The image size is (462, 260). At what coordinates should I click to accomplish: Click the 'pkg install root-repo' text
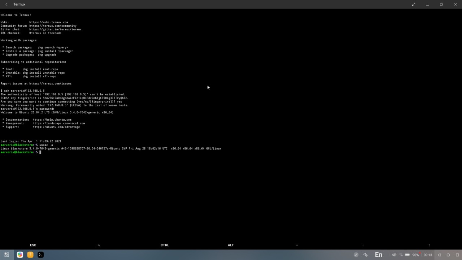[x=40, y=69]
